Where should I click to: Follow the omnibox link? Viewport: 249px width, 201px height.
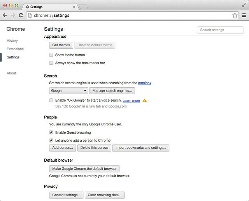145,83
